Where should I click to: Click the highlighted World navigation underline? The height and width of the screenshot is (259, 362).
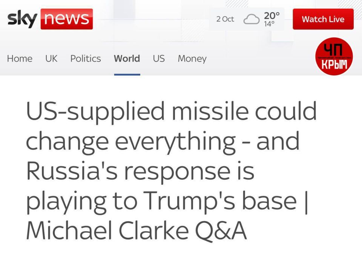click(127, 75)
